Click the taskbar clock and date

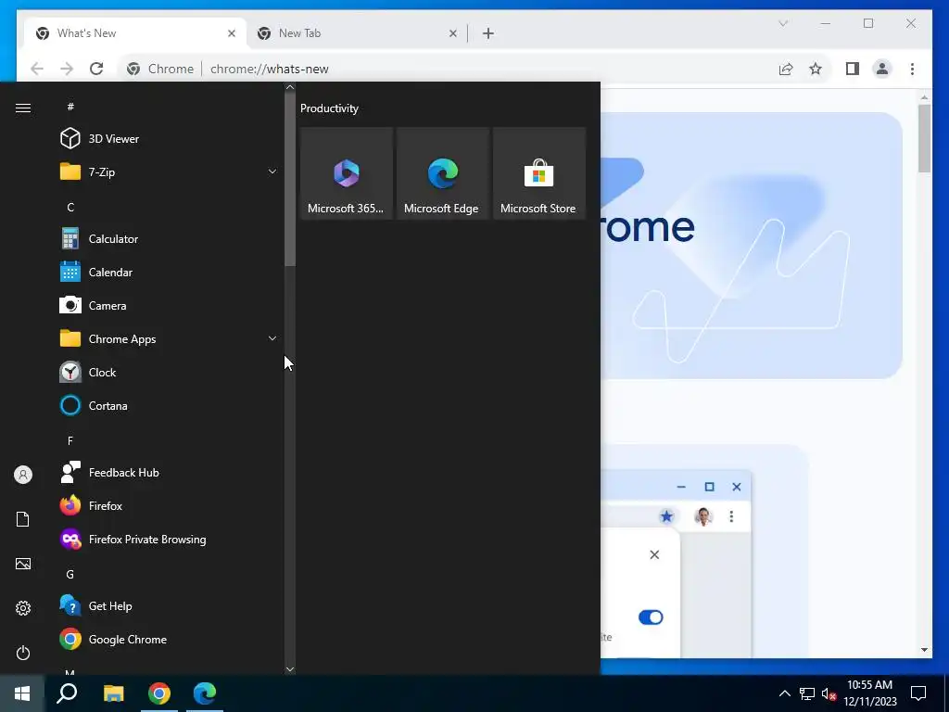click(x=869, y=693)
